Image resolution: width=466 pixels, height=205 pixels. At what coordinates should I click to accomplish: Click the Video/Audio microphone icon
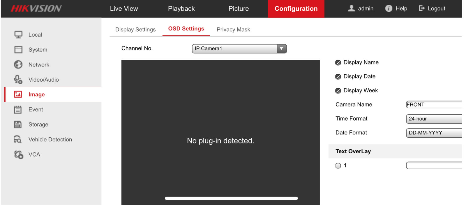pyautogui.click(x=18, y=80)
